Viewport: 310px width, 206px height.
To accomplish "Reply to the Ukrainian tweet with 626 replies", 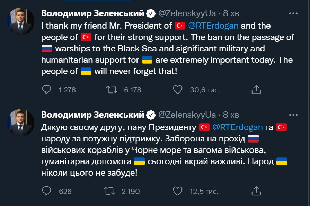I will point(47,191).
